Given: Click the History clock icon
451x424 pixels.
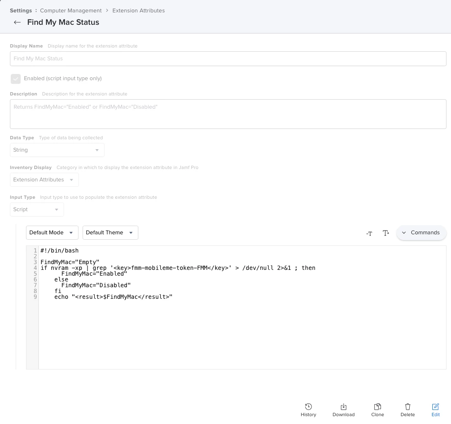Looking at the screenshot, I should 309,407.
